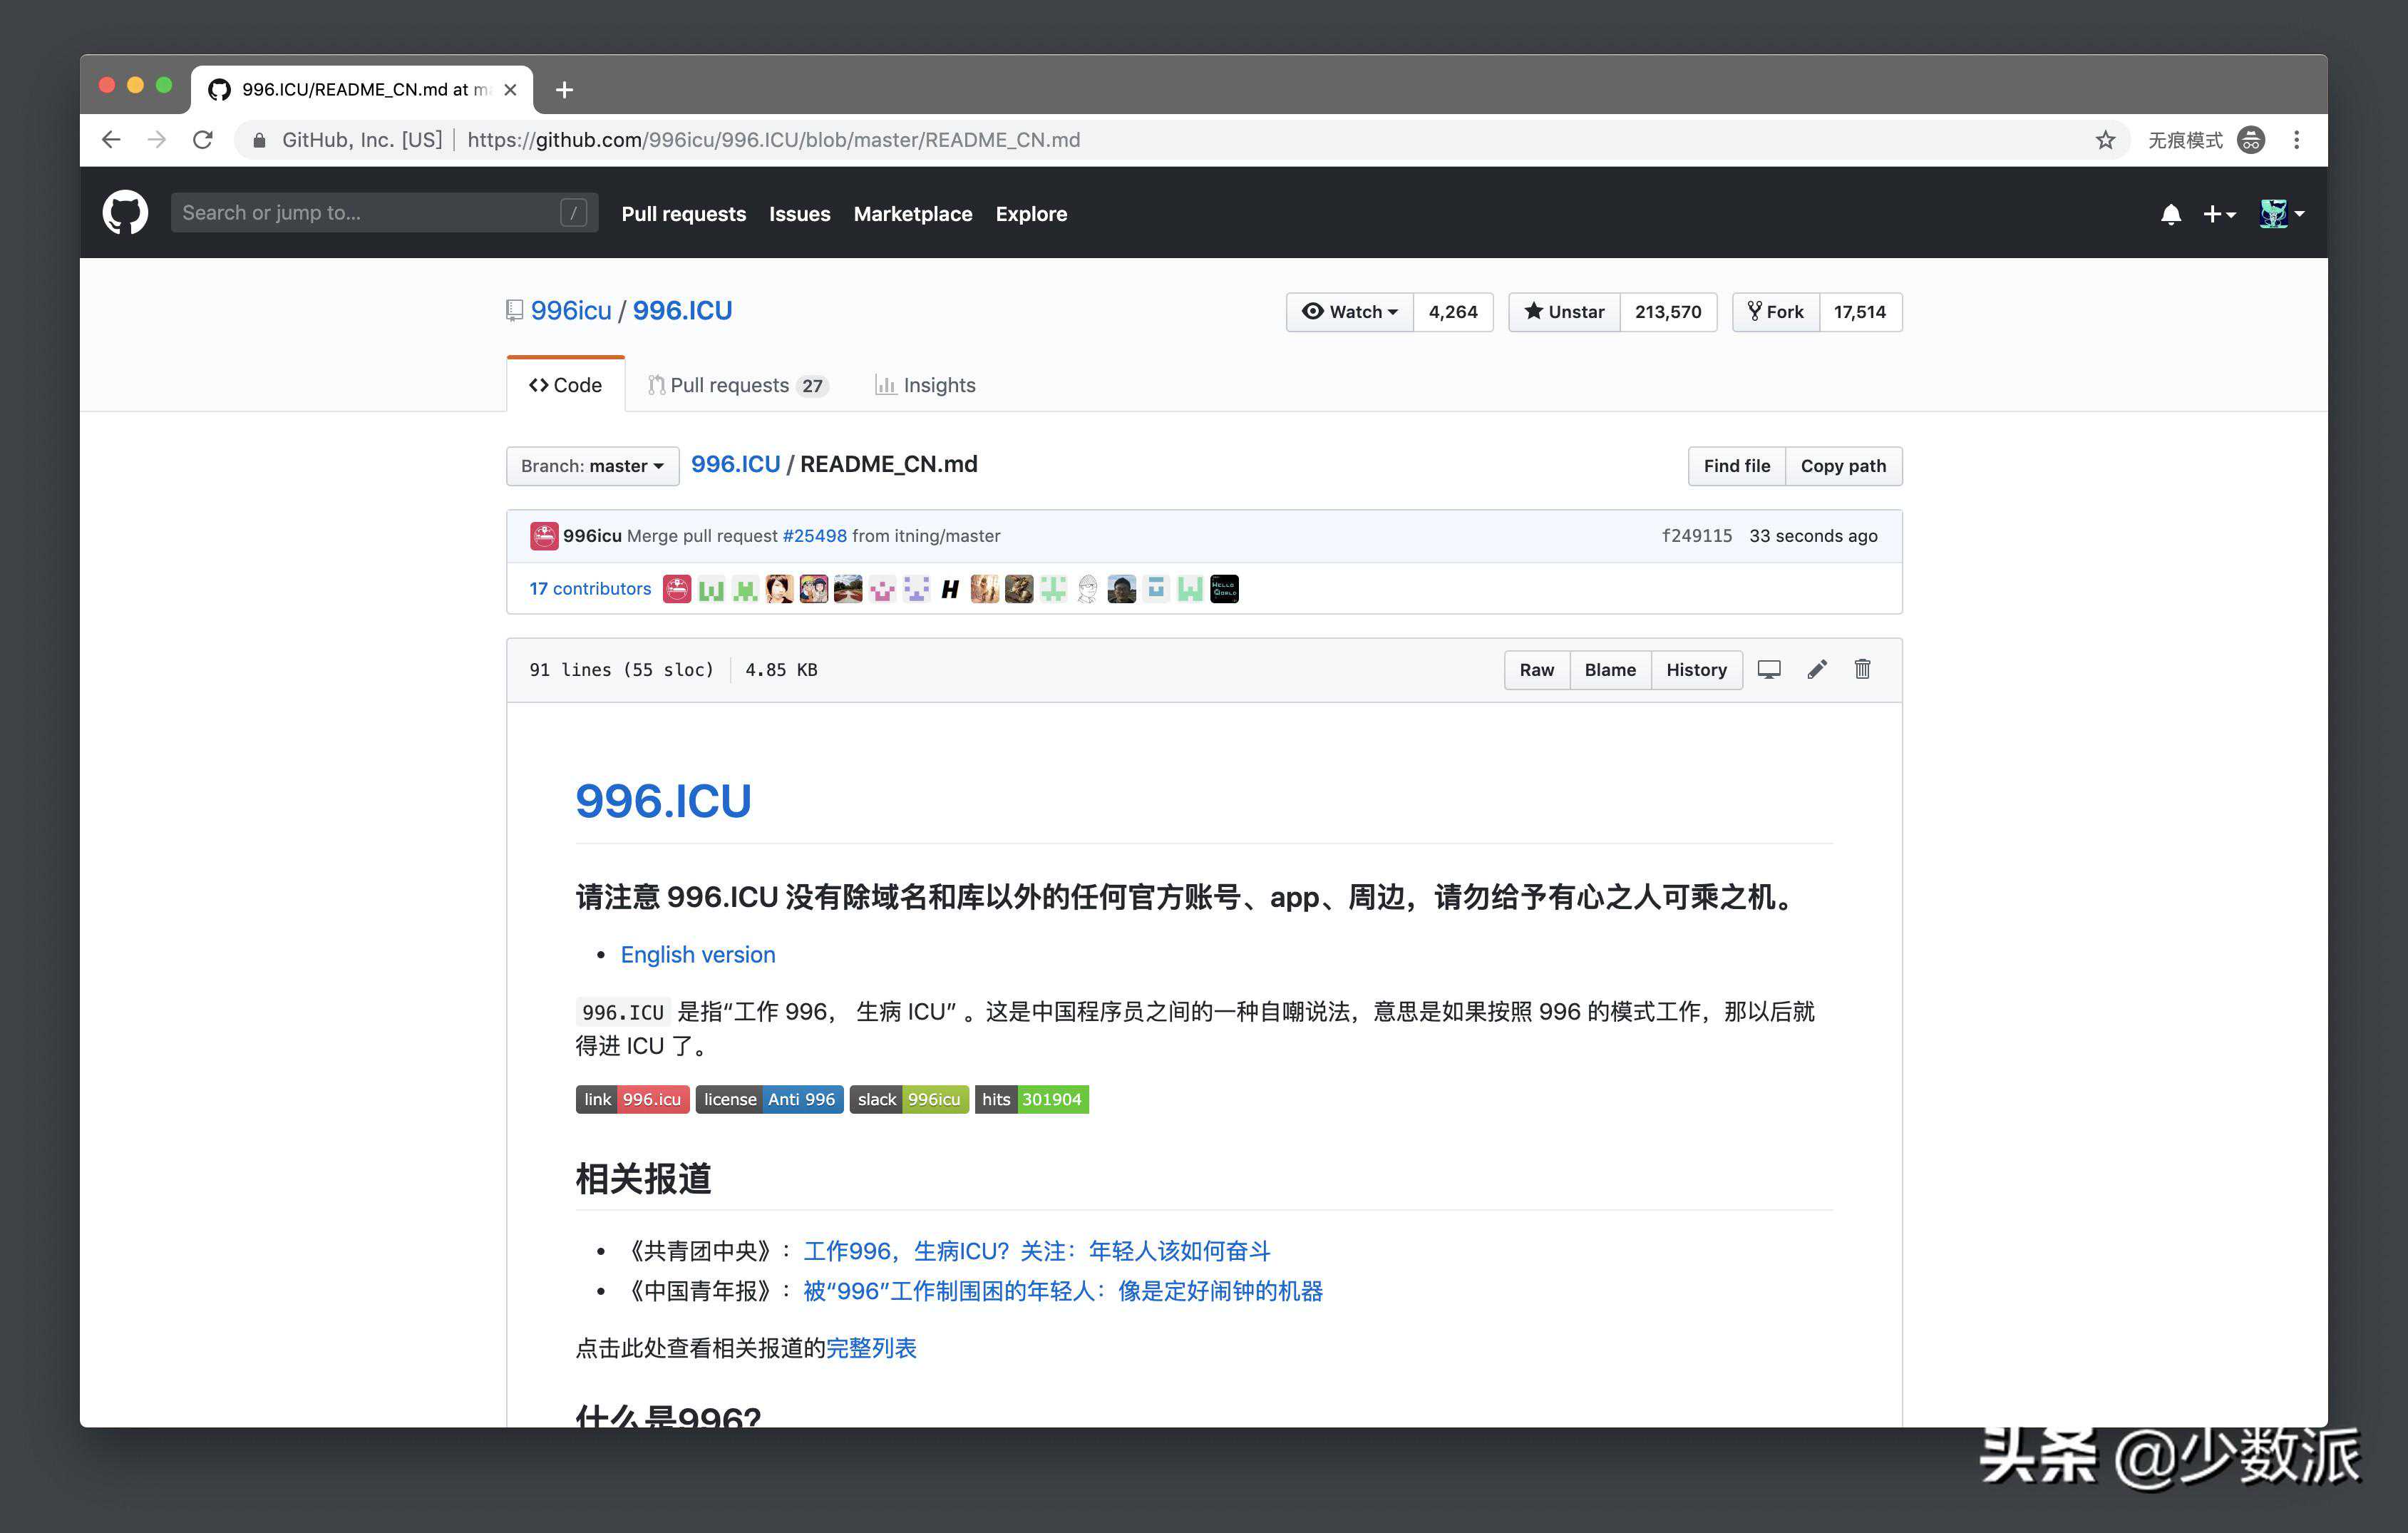Click the trash delete file icon
This screenshot has width=2408, height=1533.
[x=1862, y=669]
